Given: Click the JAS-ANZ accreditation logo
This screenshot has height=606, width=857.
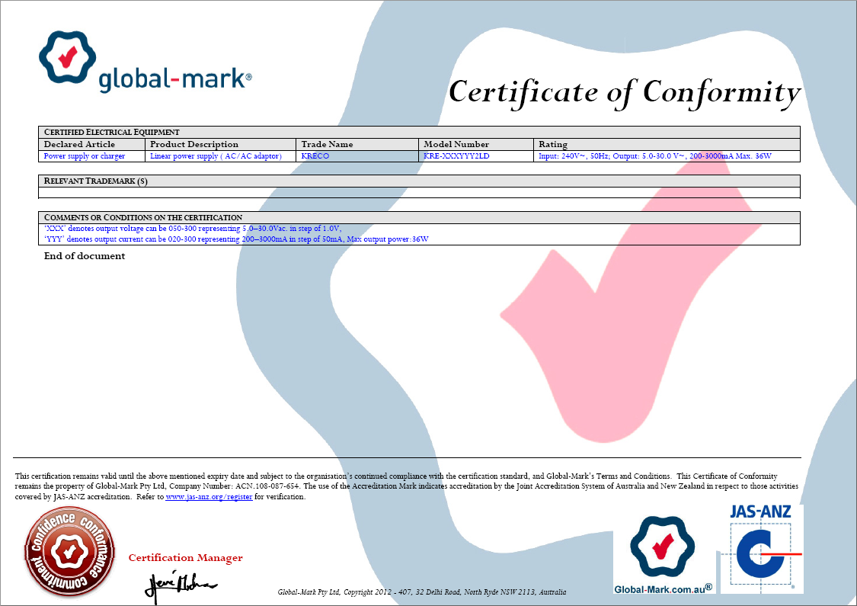Looking at the screenshot, I should pyautogui.click(x=760, y=548).
